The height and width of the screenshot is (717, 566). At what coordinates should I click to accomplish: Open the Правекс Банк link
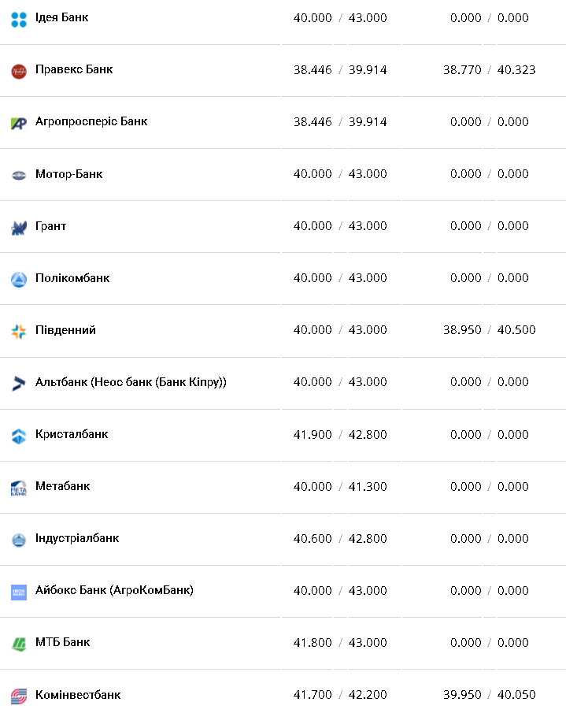pyautogui.click(x=74, y=69)
